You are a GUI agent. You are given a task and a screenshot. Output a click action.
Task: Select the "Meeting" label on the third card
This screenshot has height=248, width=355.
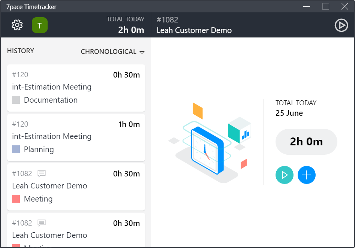coord(38,199)
